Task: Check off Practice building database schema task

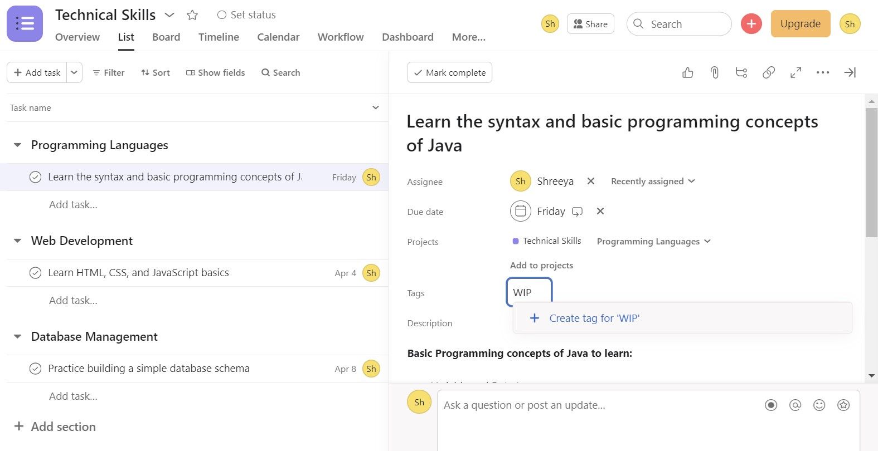Action: (35, 369)
